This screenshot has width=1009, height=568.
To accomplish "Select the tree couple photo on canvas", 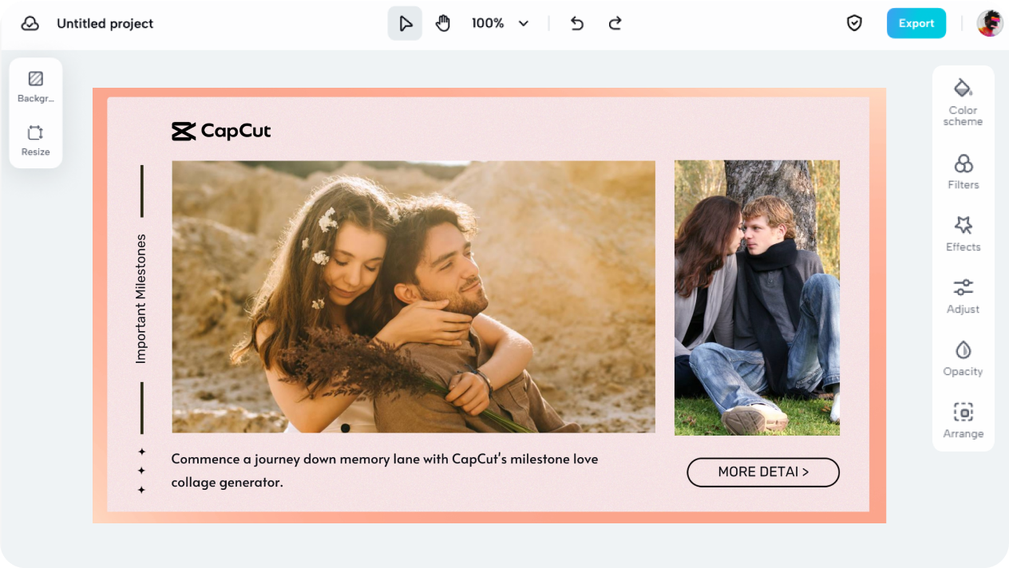I will pos(757,298).
